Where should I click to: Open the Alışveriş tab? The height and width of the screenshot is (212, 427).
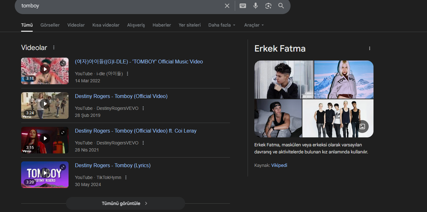click(x=136, y=25)
